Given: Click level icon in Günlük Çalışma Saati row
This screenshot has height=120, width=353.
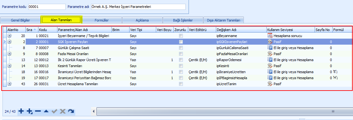Looking at the screenshot, I should coord(270,47).
